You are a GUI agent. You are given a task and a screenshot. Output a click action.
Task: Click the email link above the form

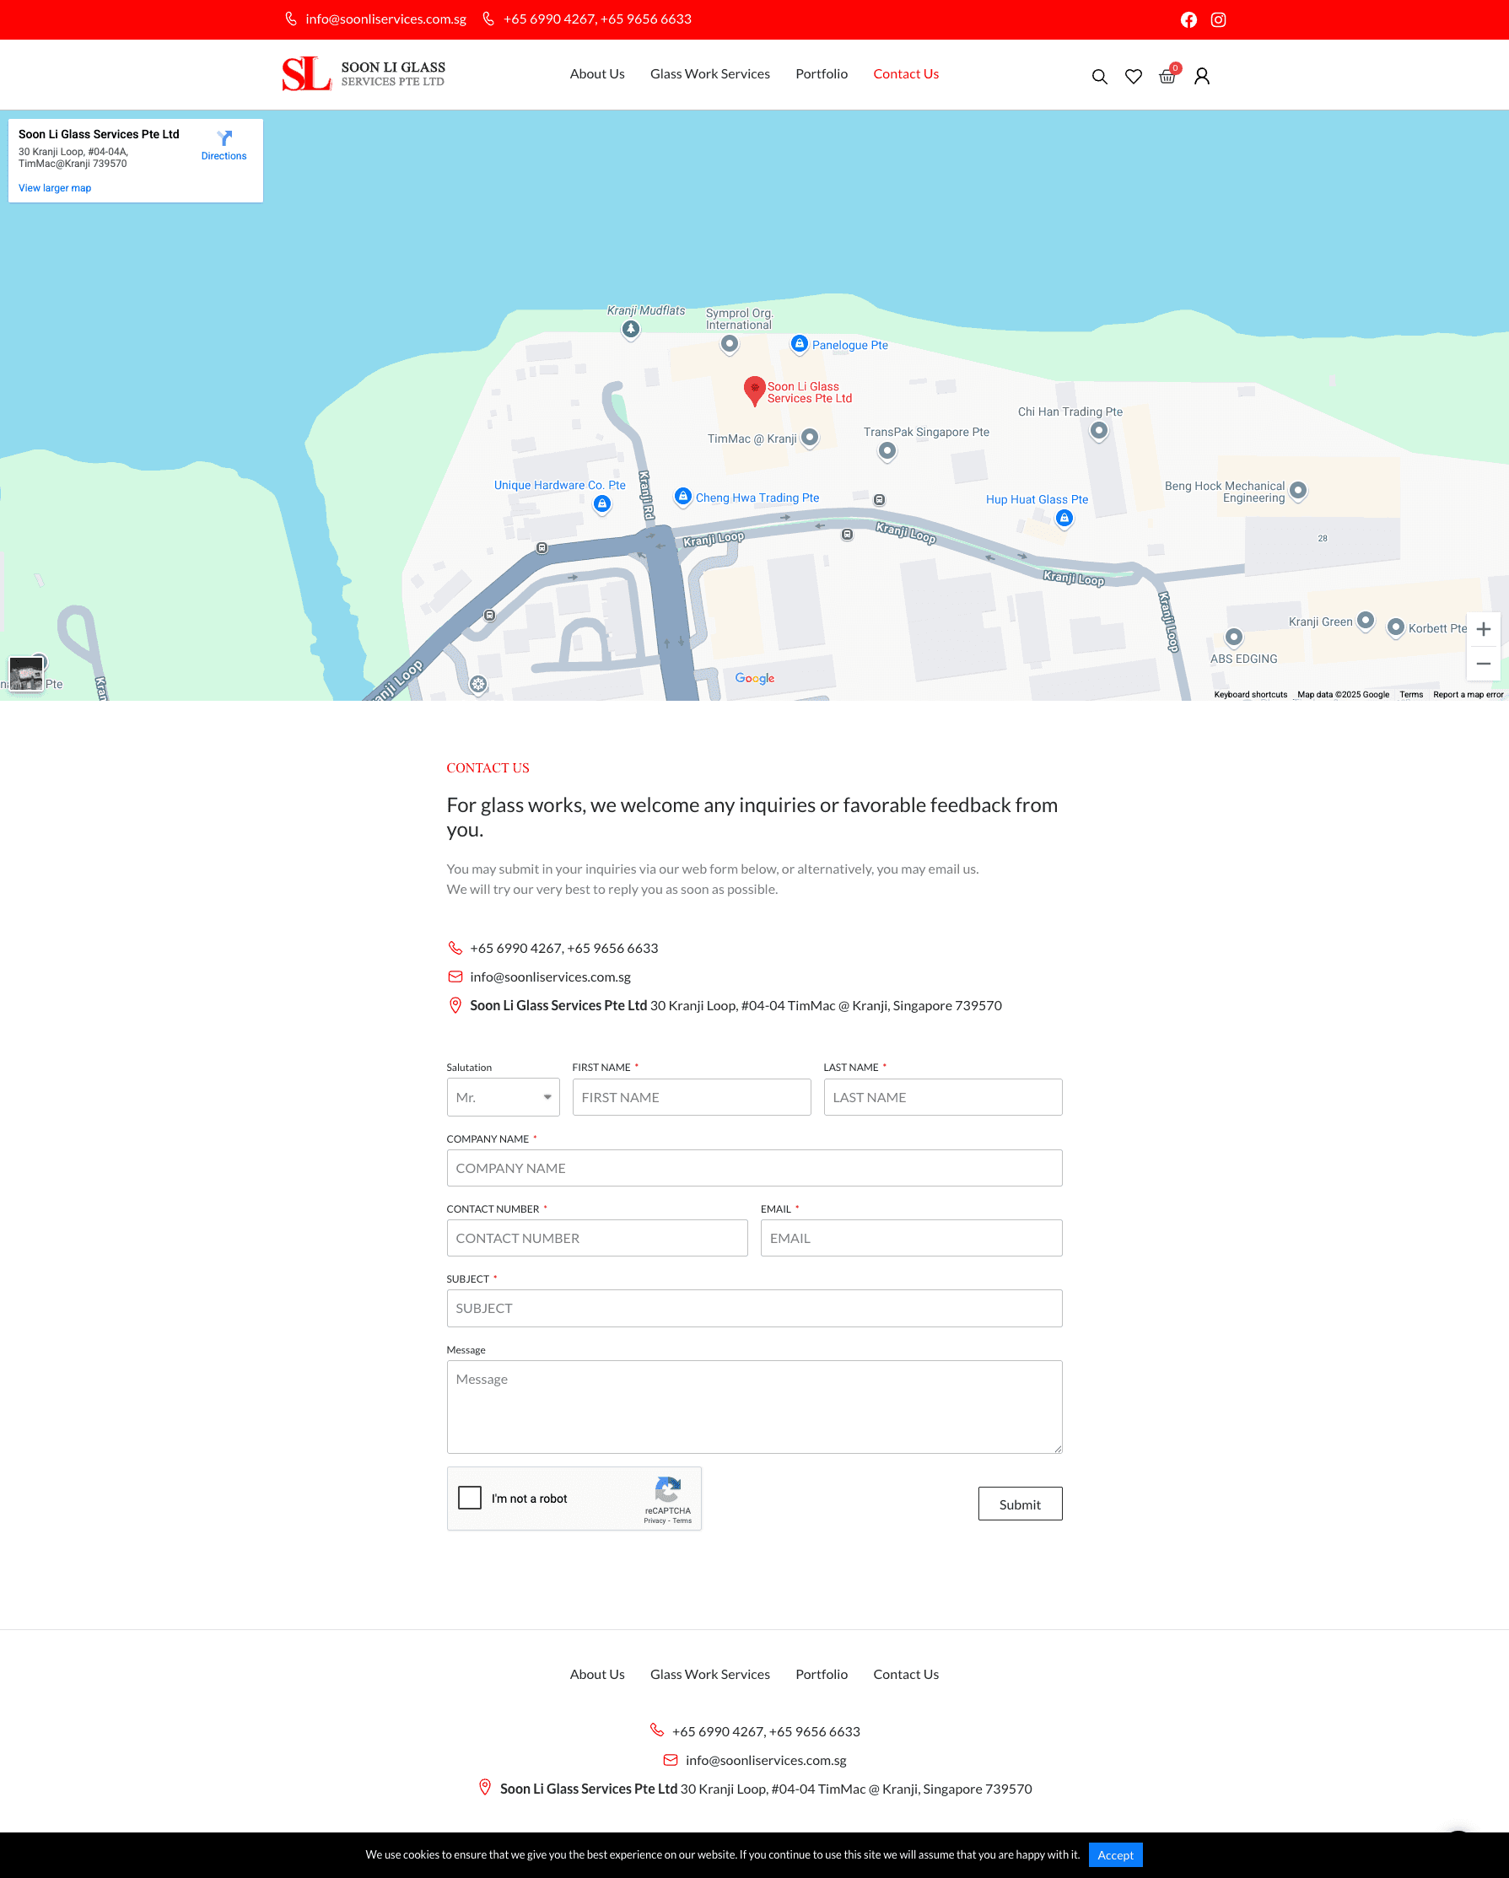(550, 977)
